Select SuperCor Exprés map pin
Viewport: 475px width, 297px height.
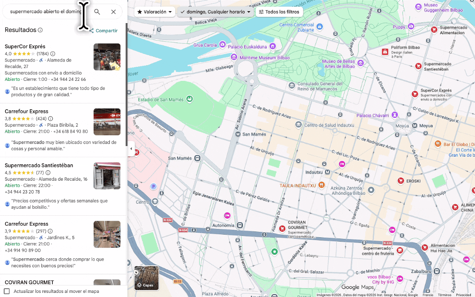415,94
